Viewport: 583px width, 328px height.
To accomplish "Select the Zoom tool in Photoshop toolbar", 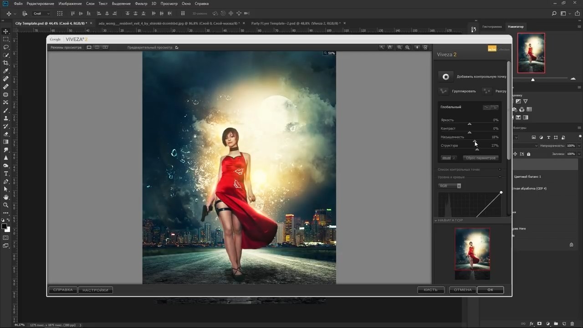I will click(x=6, y=205).
